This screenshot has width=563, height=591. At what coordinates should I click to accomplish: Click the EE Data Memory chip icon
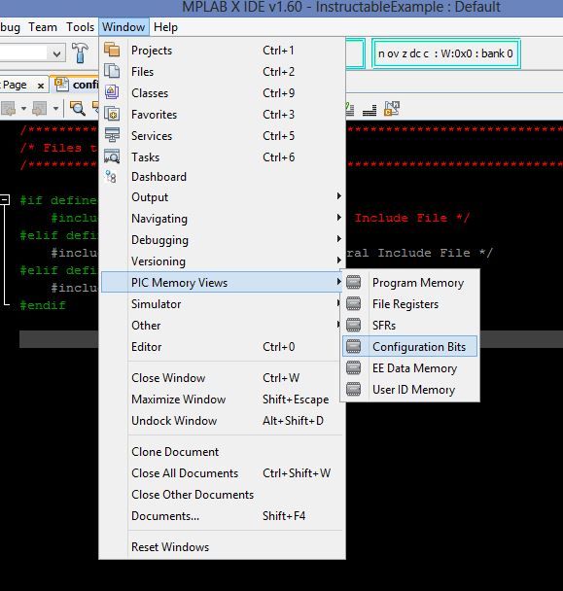(x=353, y=367)
